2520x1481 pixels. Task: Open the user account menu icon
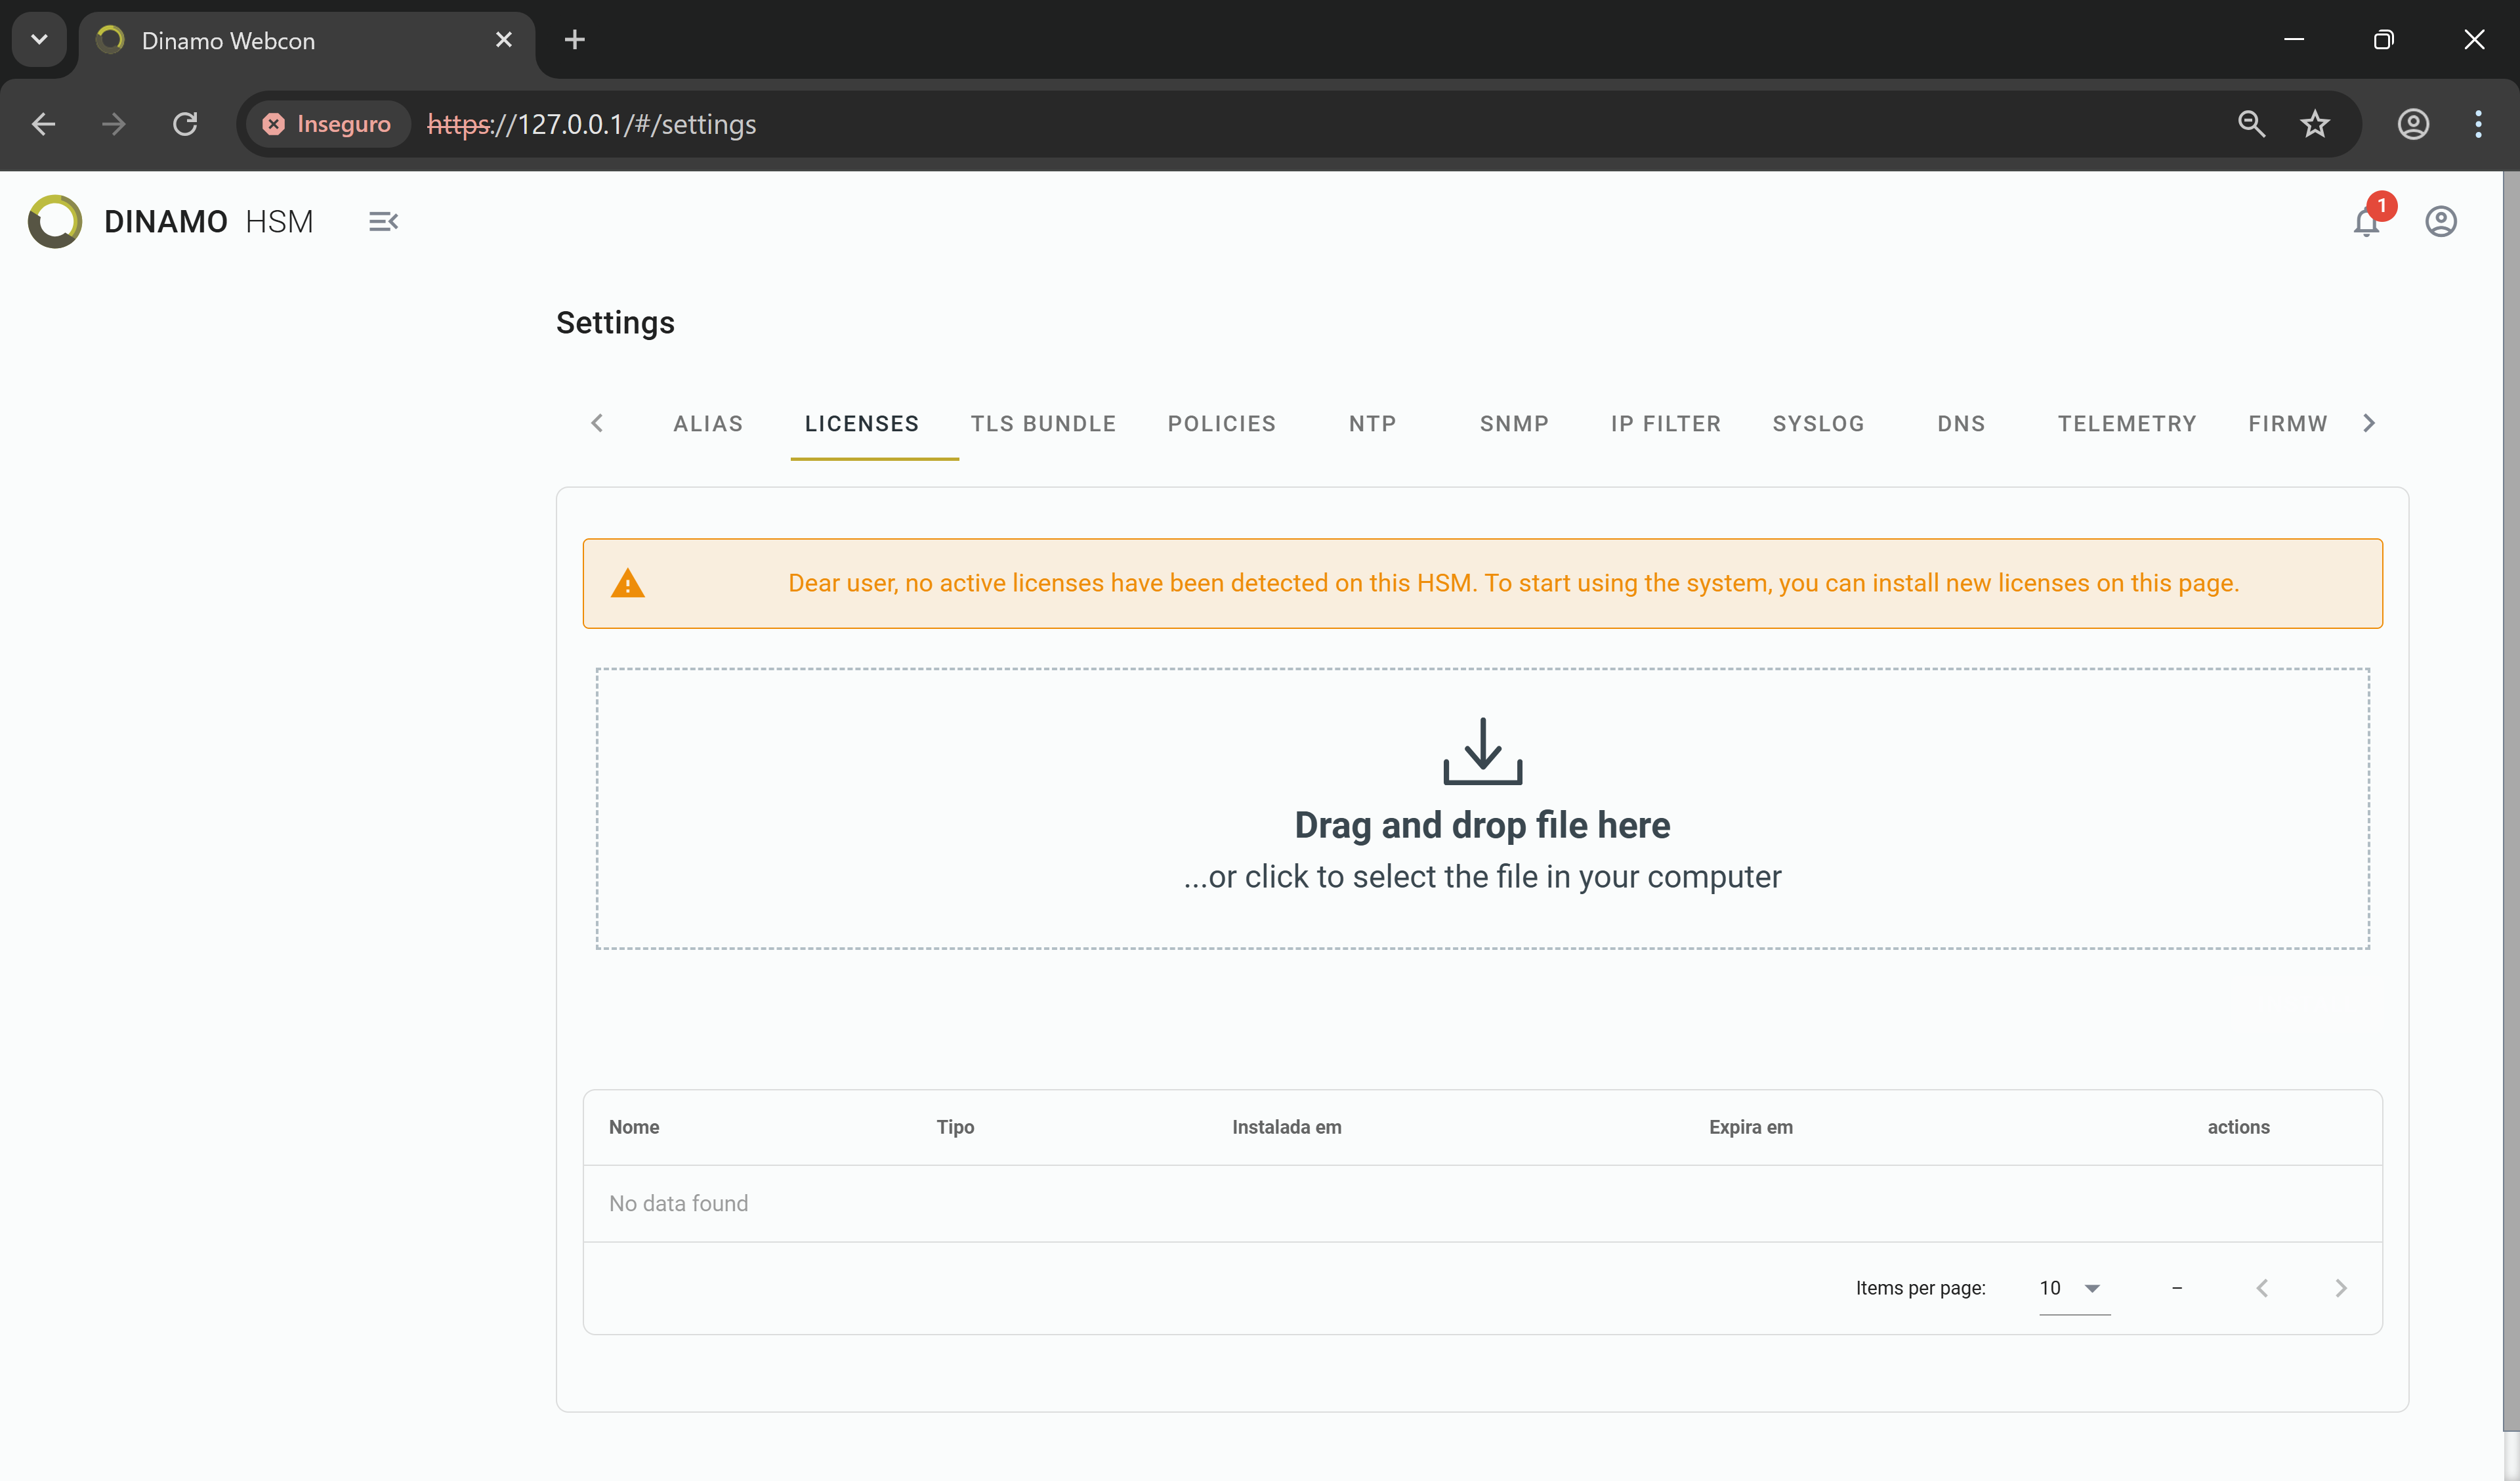pos(2440,221)
